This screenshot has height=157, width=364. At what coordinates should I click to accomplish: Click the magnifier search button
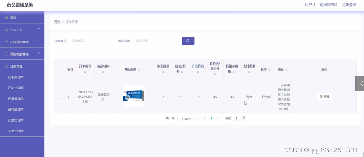pyautogui.click(x=188, y=41)
